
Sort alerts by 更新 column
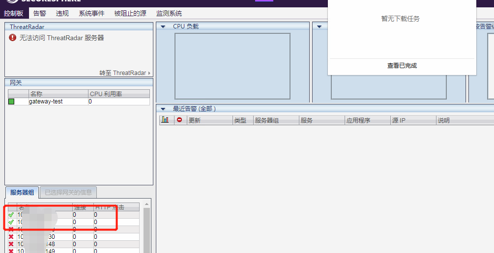[x=209, y=120]
